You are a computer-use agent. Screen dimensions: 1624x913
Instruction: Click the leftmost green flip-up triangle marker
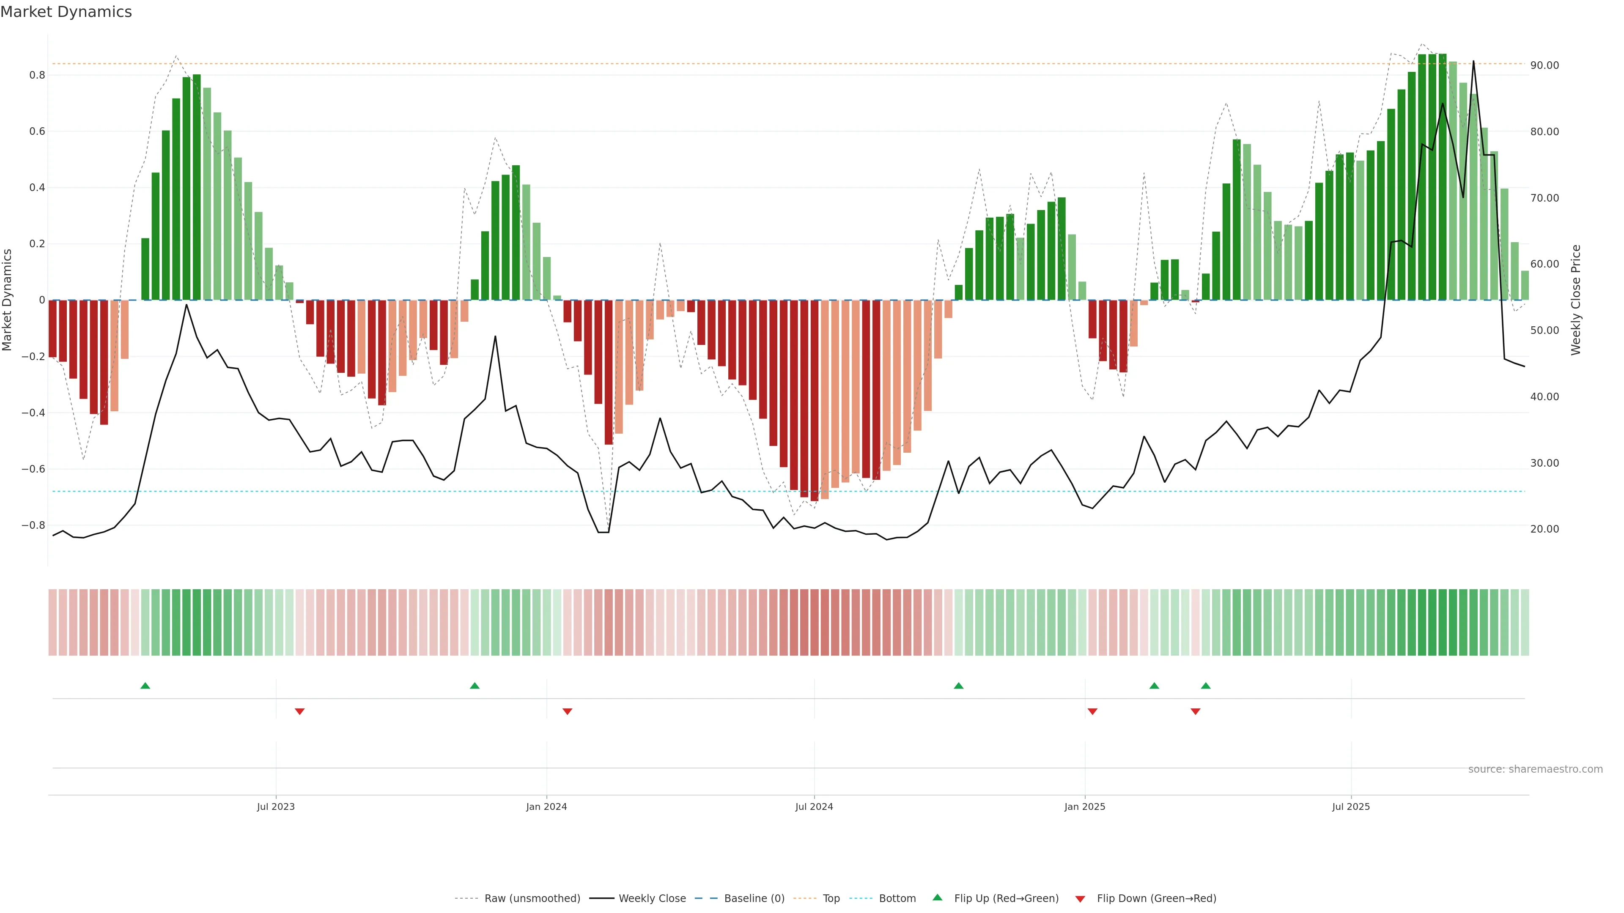click(x=145, y=686)
